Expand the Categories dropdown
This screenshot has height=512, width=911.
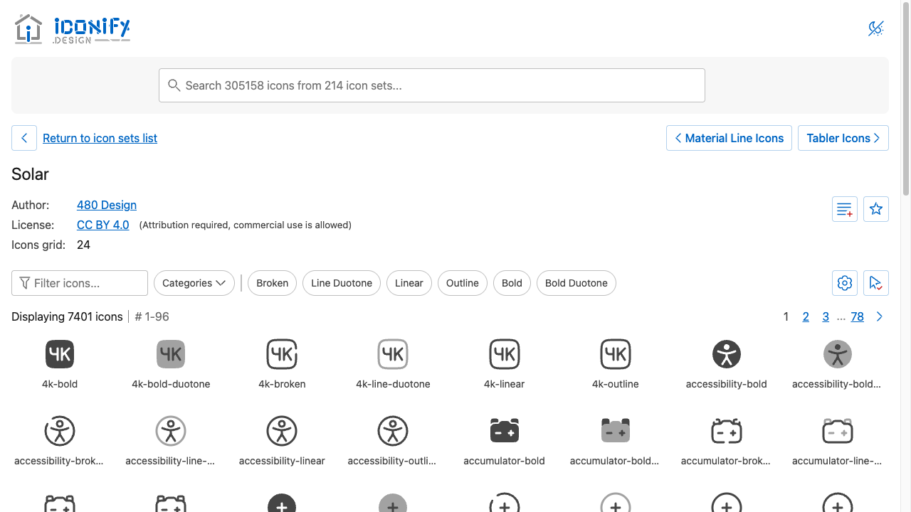pos(194,283)
